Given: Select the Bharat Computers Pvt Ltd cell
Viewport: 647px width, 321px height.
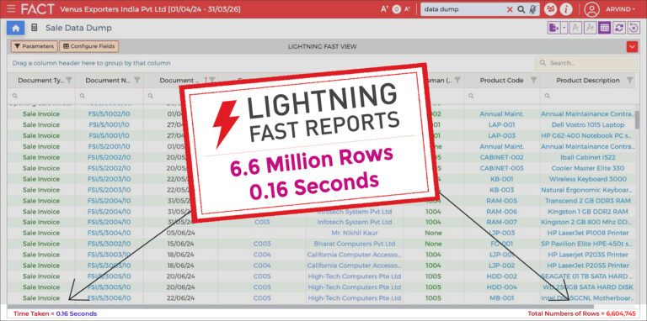Looking at the screenshot, I should (355, 244).
